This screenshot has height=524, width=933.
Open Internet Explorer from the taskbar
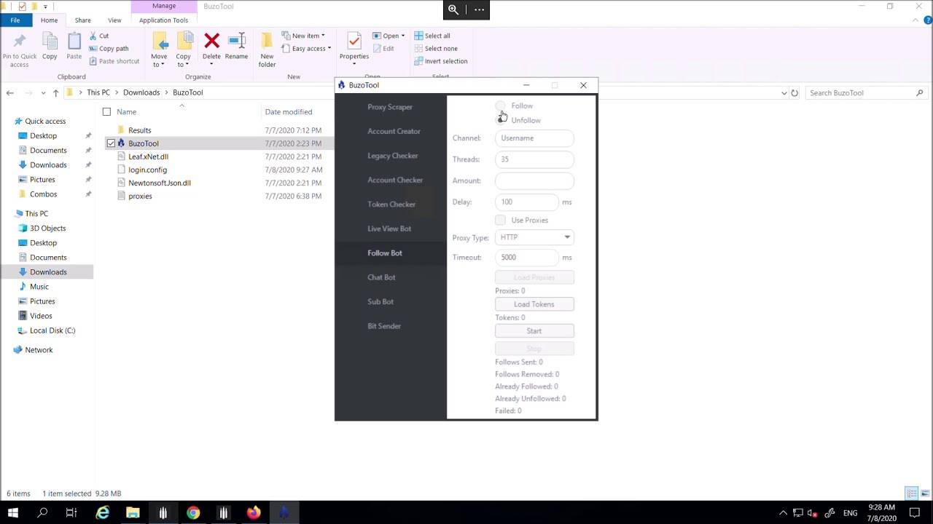click(103, 513)
